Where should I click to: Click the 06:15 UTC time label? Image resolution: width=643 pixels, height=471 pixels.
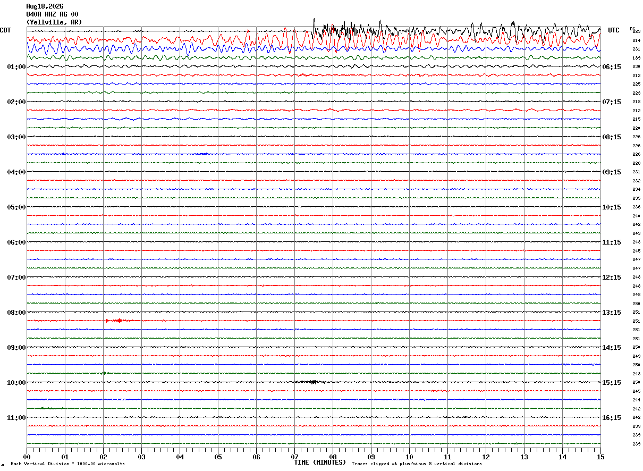tap(611, 67)
